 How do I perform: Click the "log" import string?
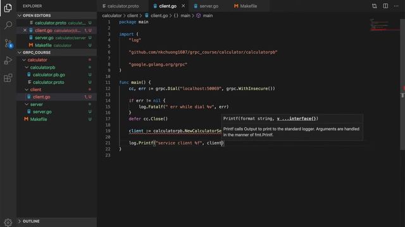[x=135, y=40]
